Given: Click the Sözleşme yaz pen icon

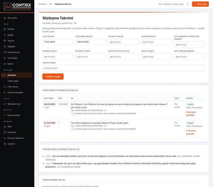Looking at the screenshot, I should pyautogui.click(x=5, y=104).
